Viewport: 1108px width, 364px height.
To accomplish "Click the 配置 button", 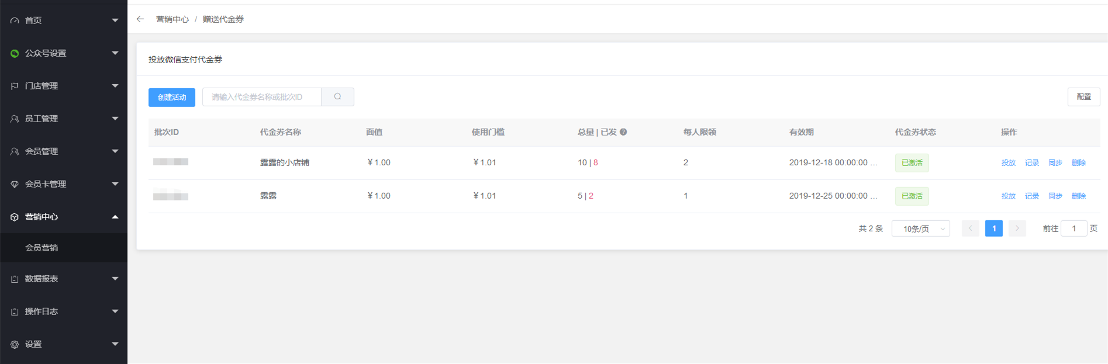I will click(1083, 97).
